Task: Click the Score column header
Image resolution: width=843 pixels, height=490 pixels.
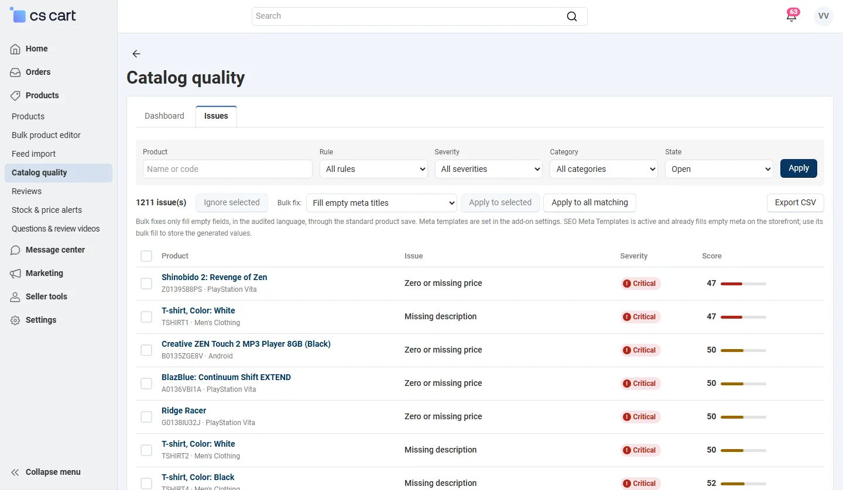Action: [x=712, y=256]
